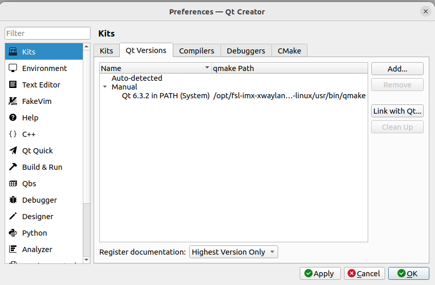Viewport: 435px width, 285px height.
Task: Click the Qt Quick paper-plane icon
Action: click(13, 150)
